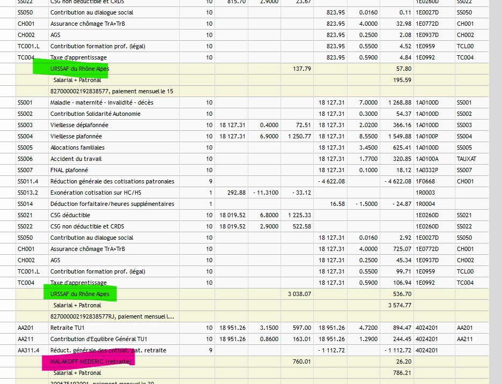Select the amount 1 549.88

(x=400, y=136)
